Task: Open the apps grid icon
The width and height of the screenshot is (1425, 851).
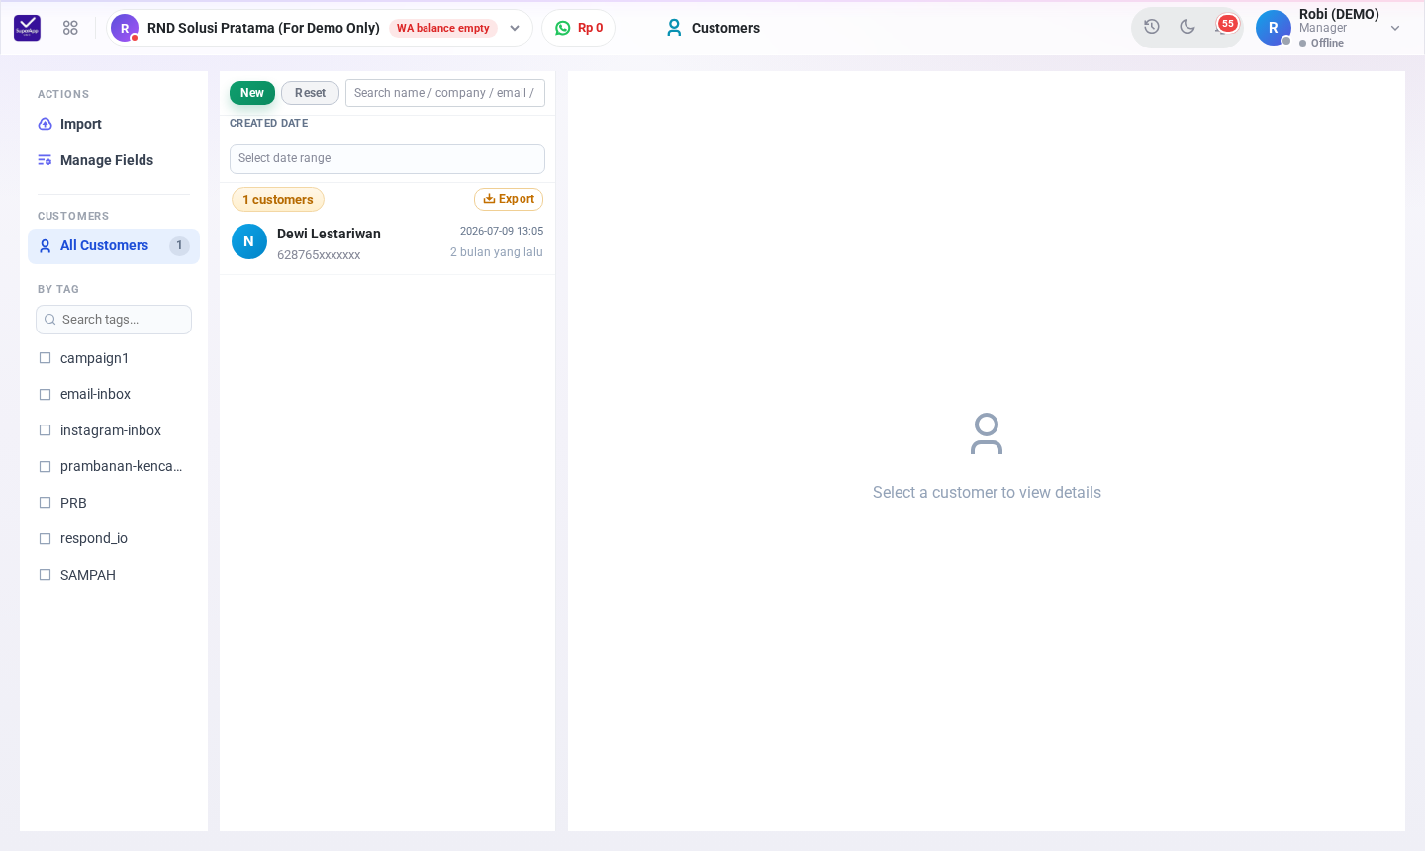Action: [70, 28]
